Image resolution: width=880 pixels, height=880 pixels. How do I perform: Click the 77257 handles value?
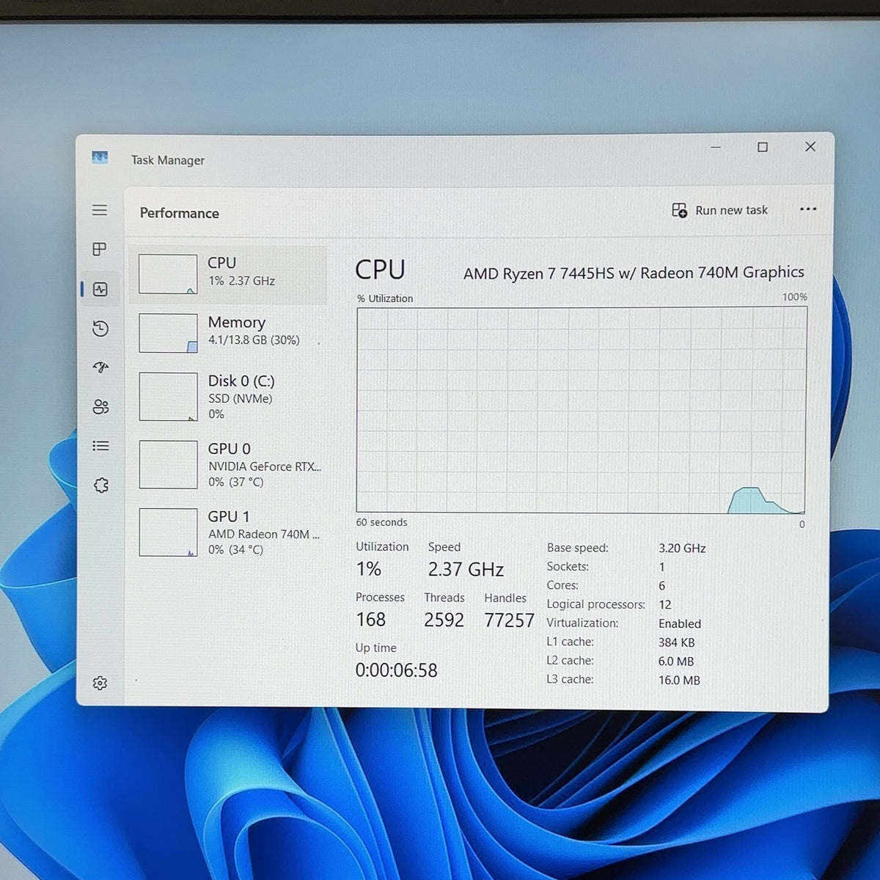click(509, 620)
